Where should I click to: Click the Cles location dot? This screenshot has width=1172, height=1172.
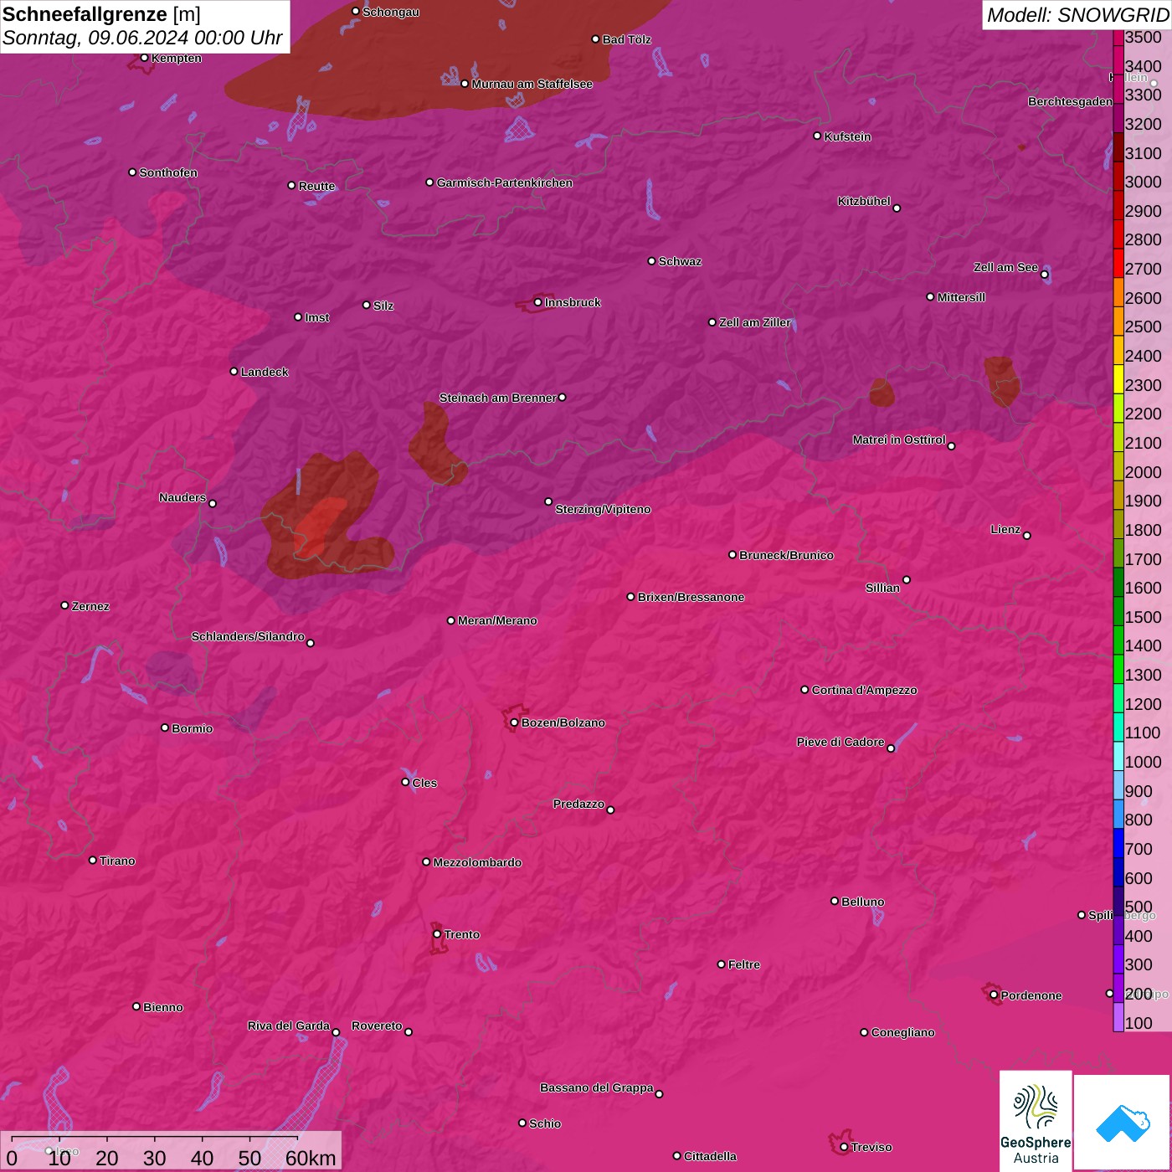[405, 782]
